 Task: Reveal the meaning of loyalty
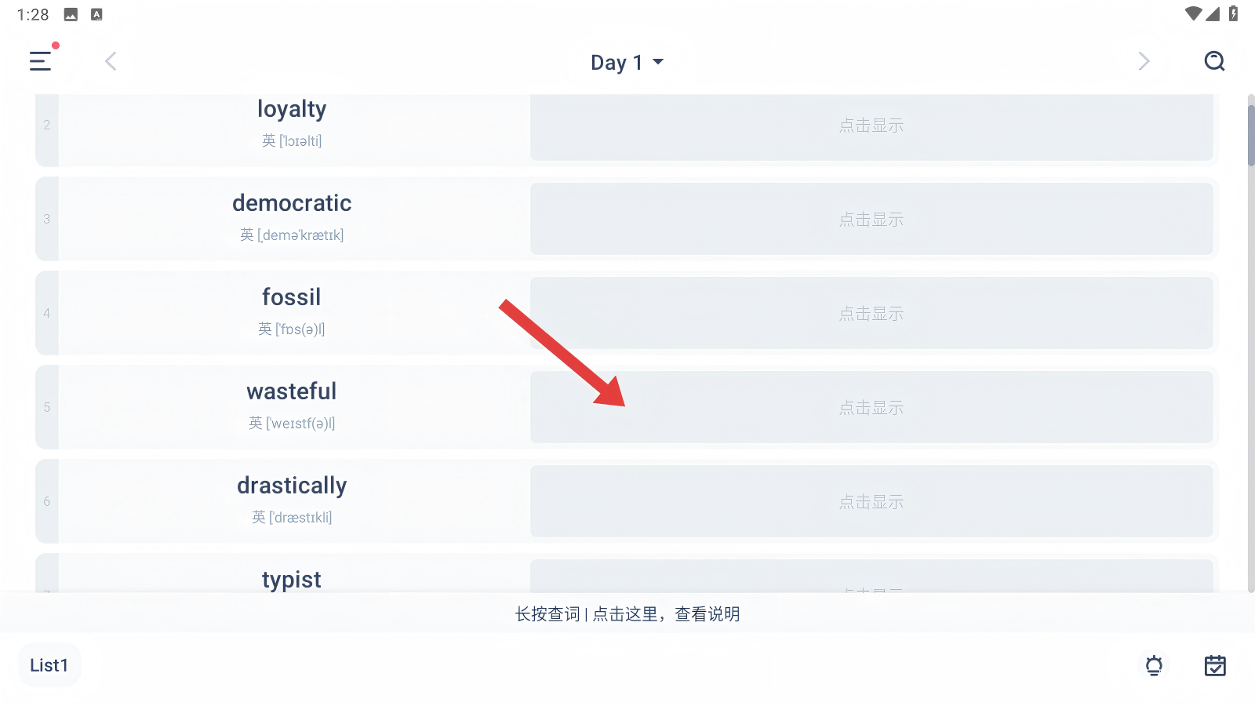point(871,126)
